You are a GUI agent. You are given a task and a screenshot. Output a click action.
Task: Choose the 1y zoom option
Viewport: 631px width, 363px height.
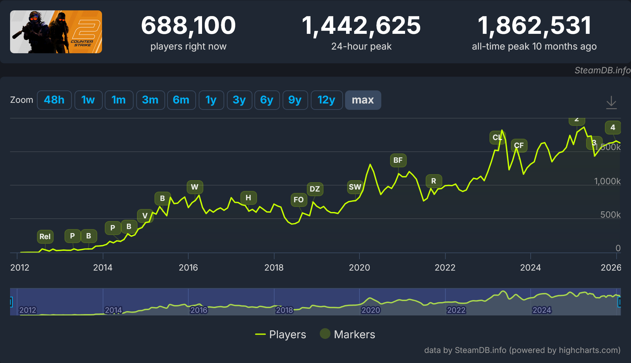[x=211, y=100]
